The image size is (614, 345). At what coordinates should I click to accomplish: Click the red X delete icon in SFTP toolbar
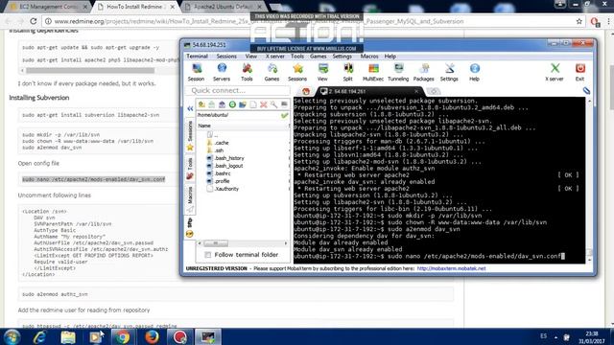pos(264,104)
